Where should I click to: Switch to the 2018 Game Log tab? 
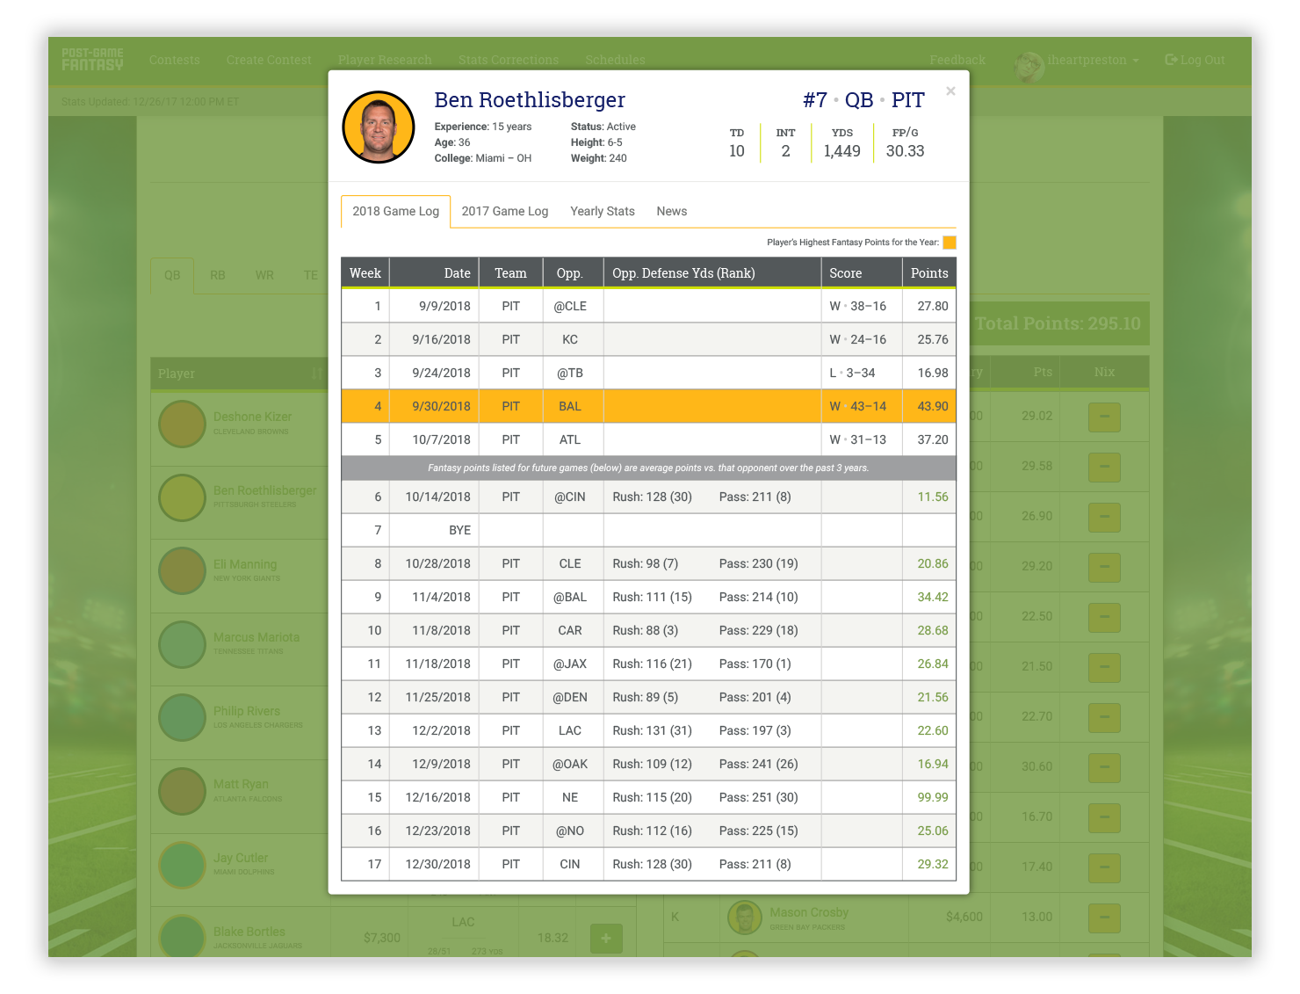tap(395, 211)
